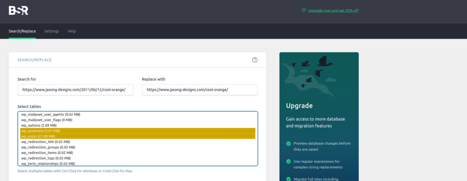Screen dimensions: 467x181
Task: Open the Help tab
Action: tap(72, 31)
